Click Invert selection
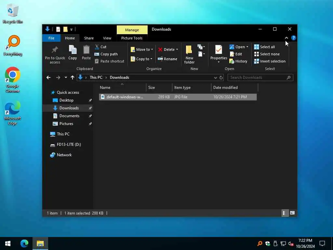 tap(270, 61)
